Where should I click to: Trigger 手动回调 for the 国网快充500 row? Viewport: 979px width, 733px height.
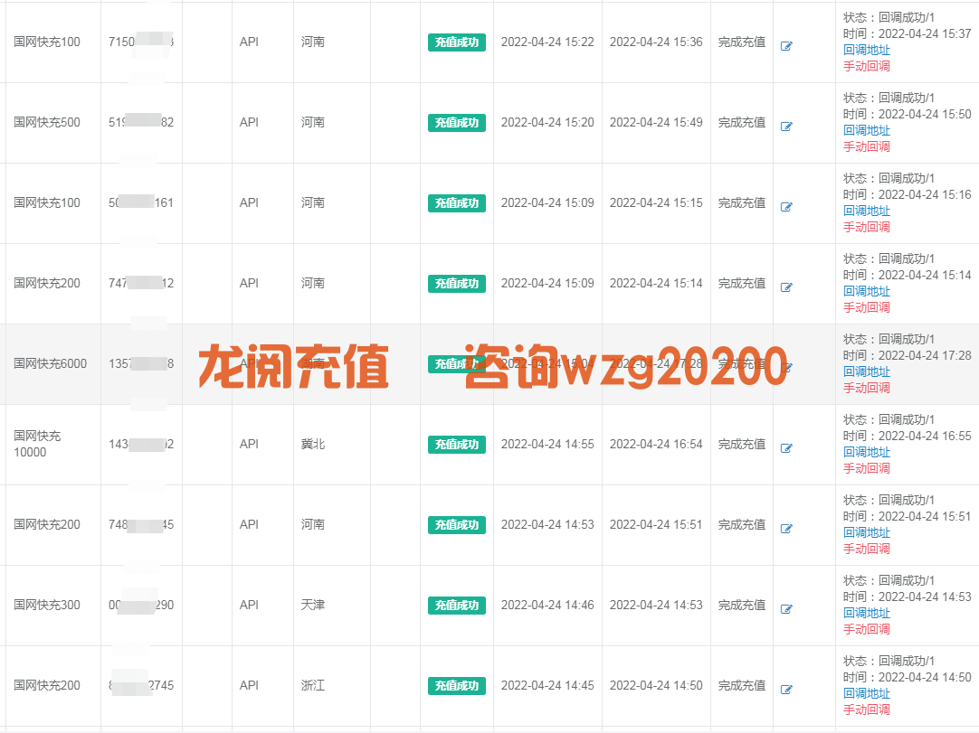(x=867, y=146)
